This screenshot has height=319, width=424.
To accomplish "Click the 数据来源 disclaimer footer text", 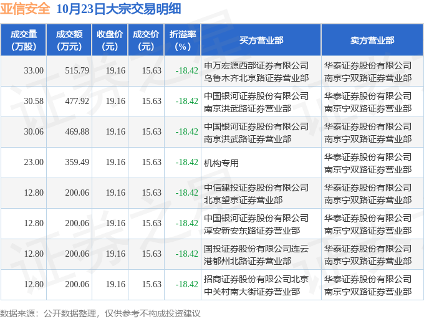I will 100,313.
